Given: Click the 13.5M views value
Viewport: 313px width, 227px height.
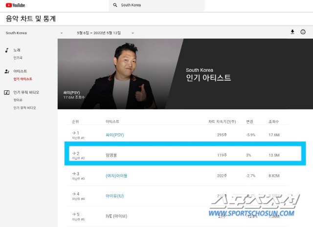Looking at the screenshot, I should (x=274, y=155).
